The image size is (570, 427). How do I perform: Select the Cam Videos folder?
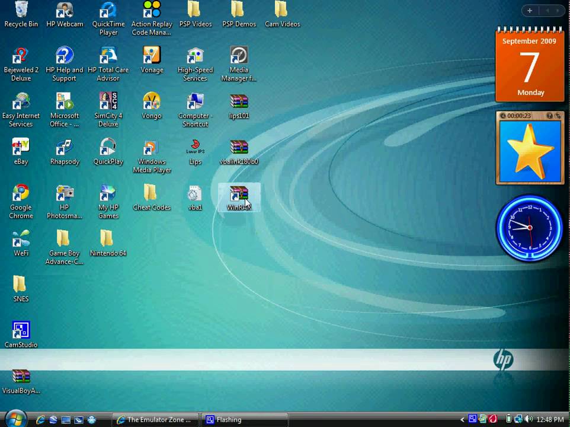pyautogui.click(x=283, y=15)
